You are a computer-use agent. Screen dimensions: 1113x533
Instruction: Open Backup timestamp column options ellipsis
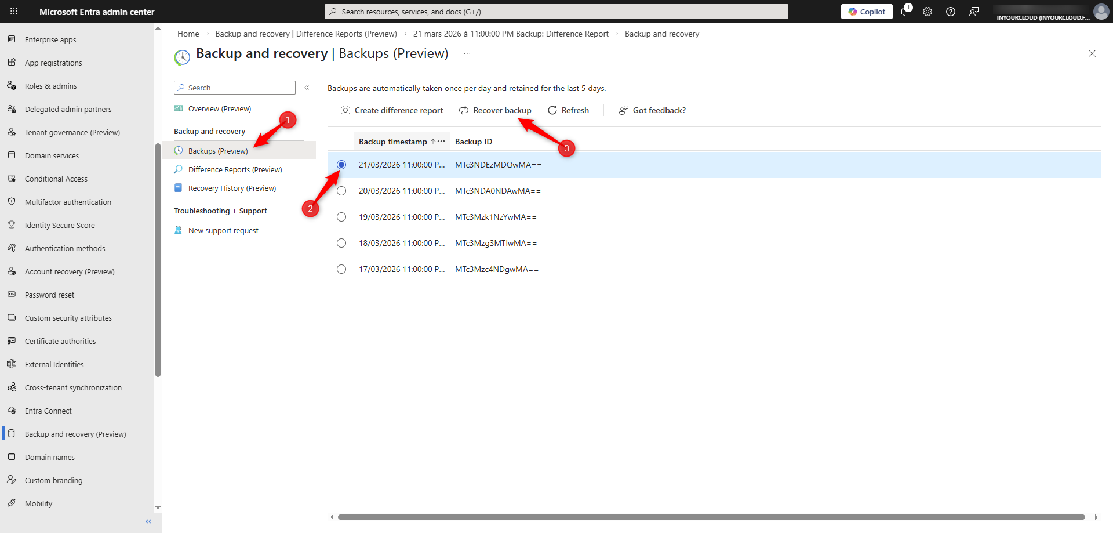[x=441, y=142]
